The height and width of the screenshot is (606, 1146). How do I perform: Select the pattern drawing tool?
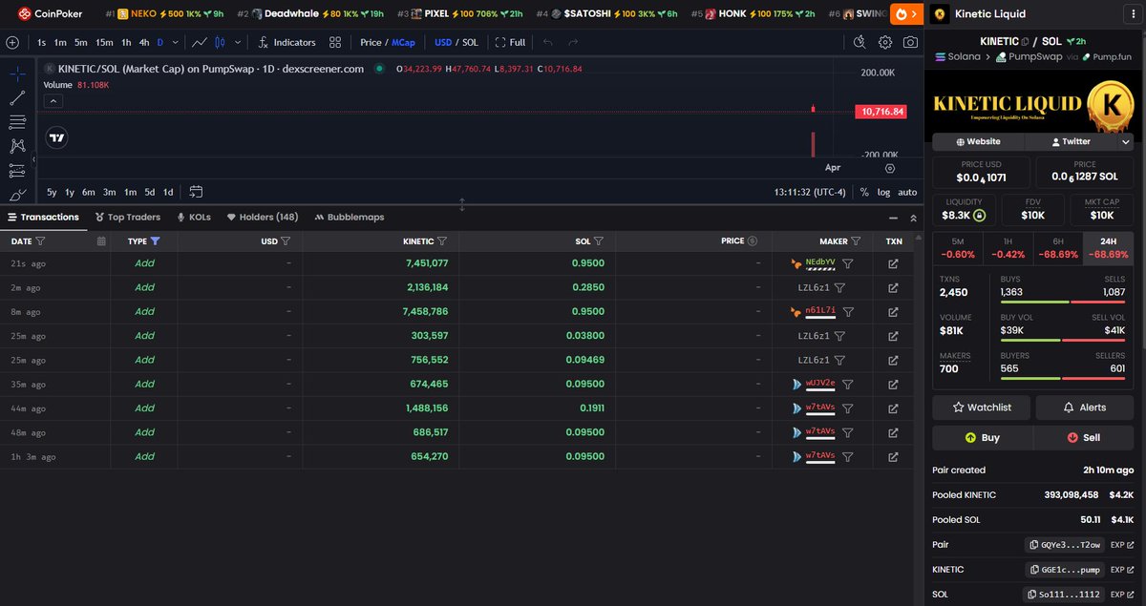17,146
